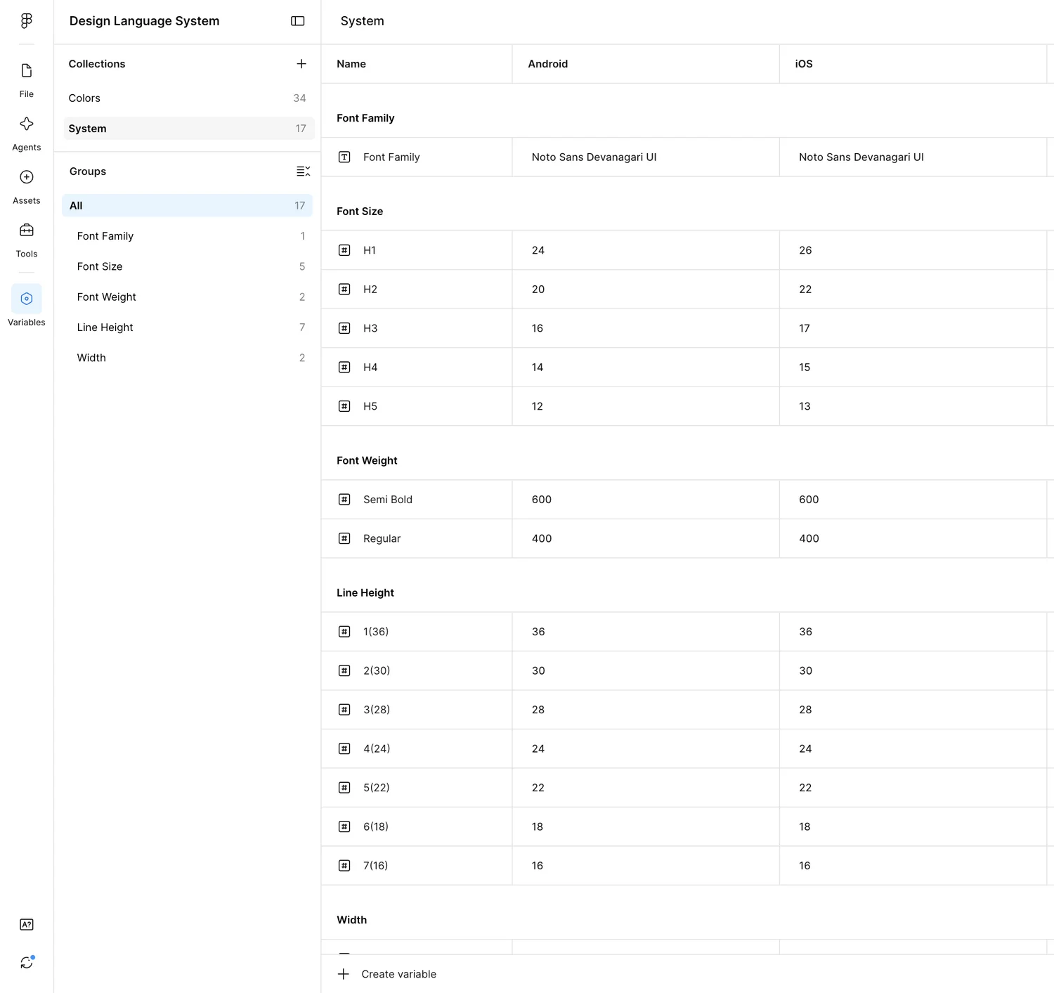Viewport: 1054px width, 993px height.
Task: Click the variable name 4(24)
Action: 377,749
